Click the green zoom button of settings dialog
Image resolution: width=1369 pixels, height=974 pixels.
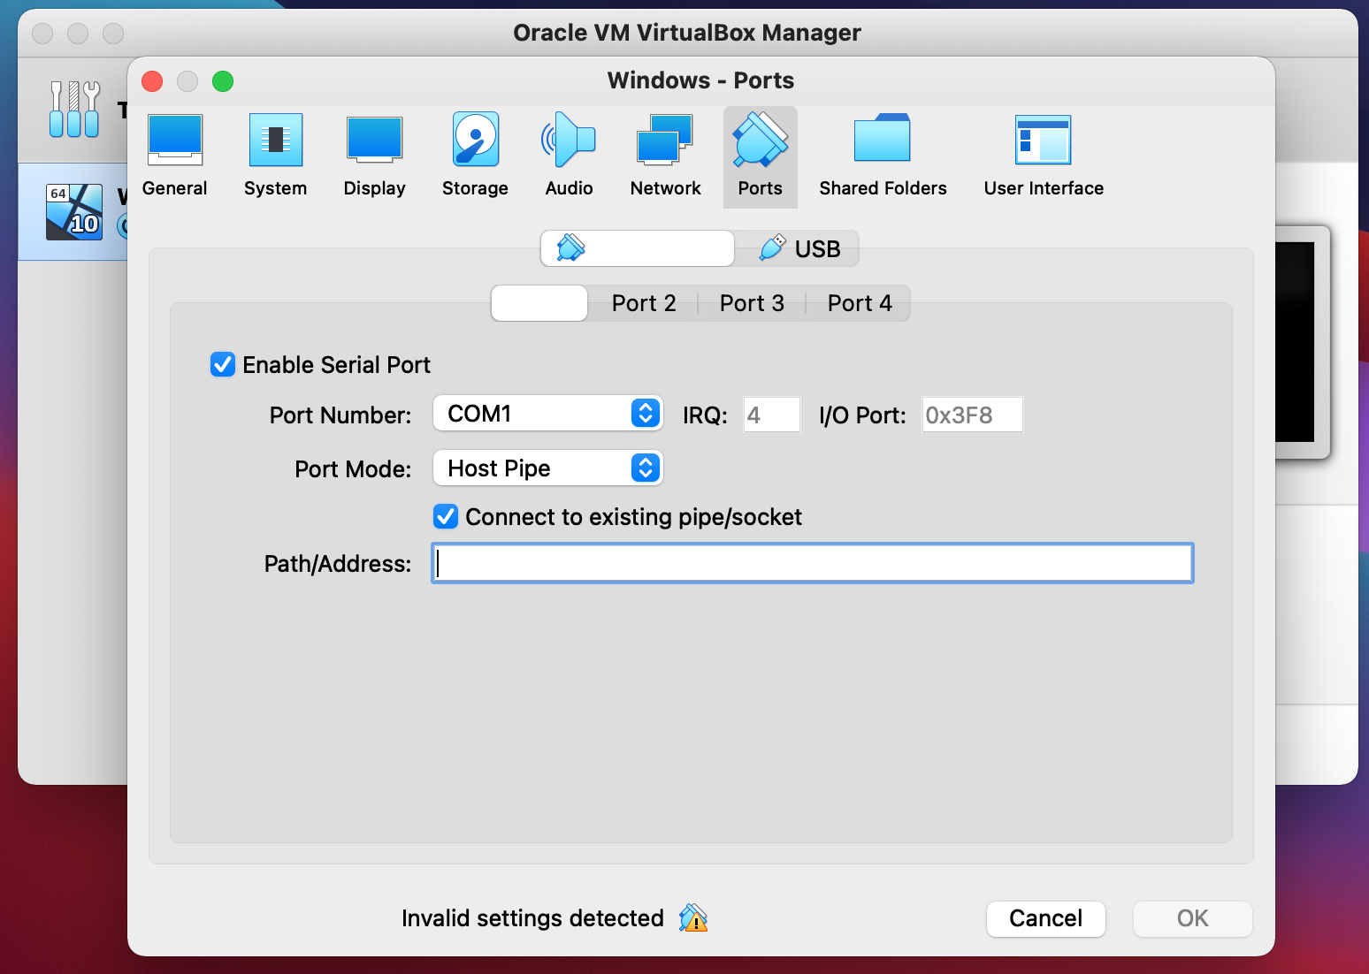tap(223, 81)
